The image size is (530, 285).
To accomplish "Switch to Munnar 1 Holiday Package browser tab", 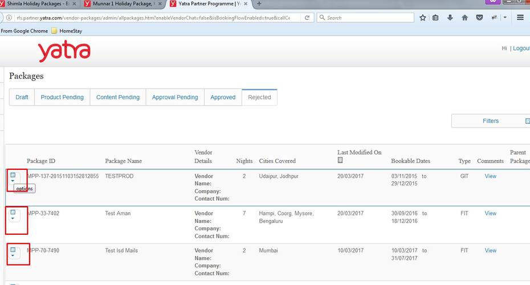I will pos(123,4).
